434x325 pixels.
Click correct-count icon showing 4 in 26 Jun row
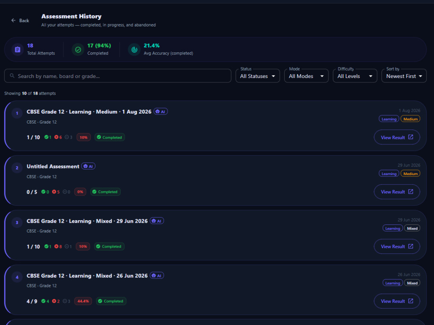tap(43, 301)
